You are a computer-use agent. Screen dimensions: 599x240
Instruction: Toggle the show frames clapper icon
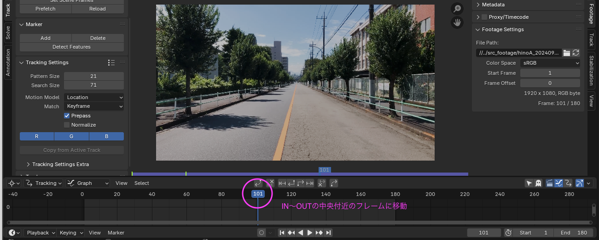[x=550, y=183]
